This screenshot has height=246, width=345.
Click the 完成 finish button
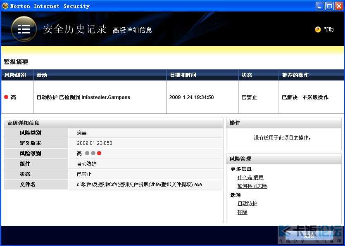[309, 236]
